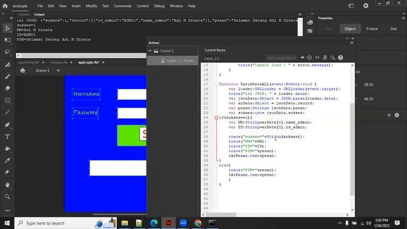Close the appLogin.fla document tab
This screenshot has height=229, width=407.
[x=103, y=62]
